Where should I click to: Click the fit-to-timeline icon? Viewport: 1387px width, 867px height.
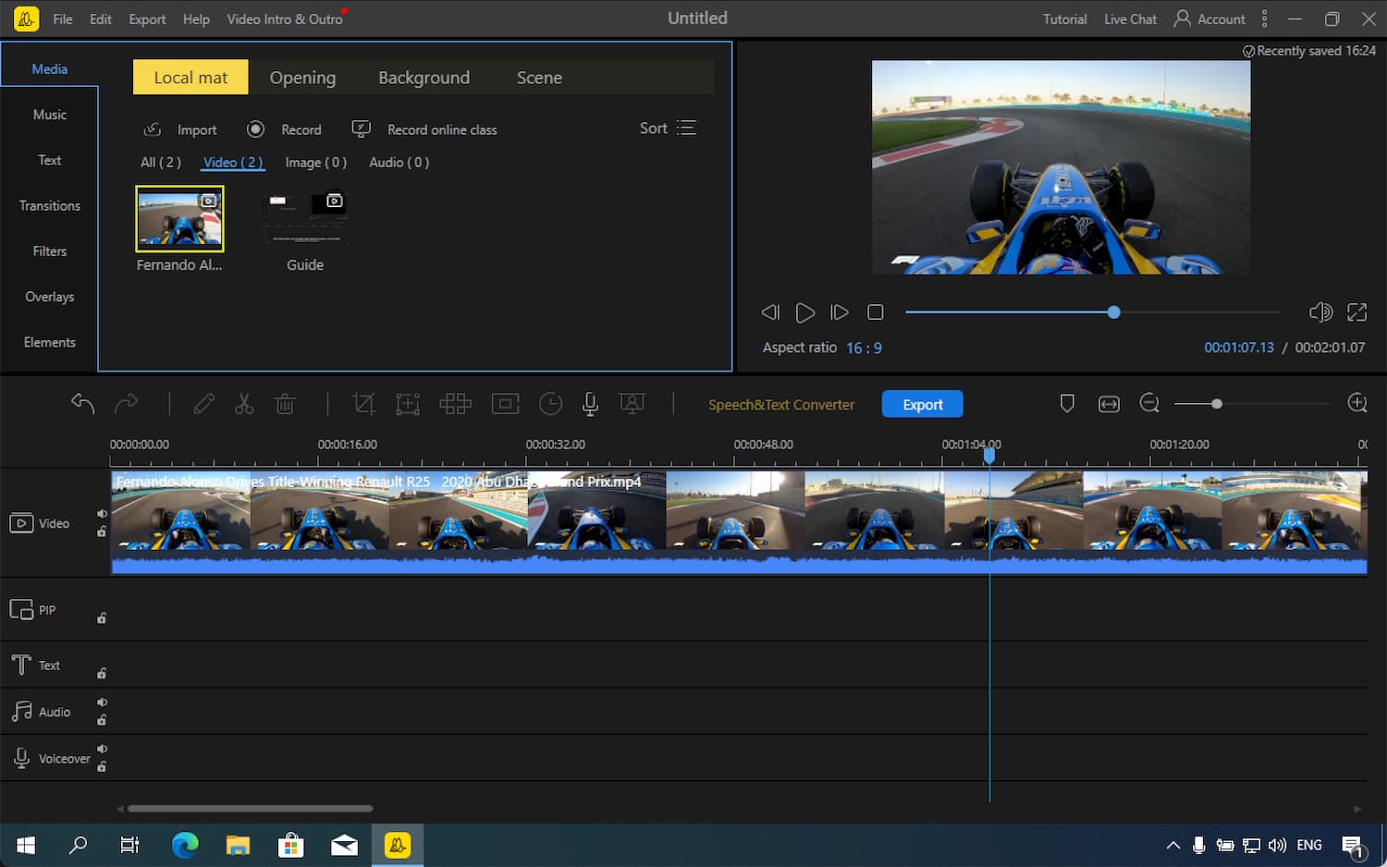[1109, 404]
